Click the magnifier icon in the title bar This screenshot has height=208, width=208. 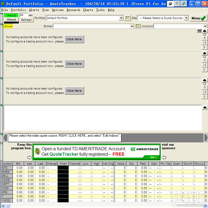click(184, 4)
